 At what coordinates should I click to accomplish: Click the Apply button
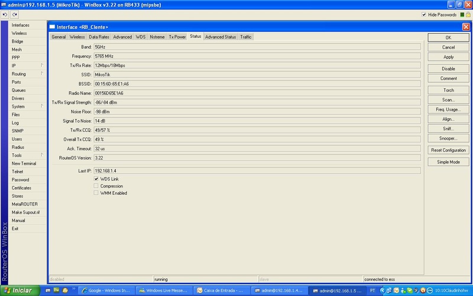point(448,57)
